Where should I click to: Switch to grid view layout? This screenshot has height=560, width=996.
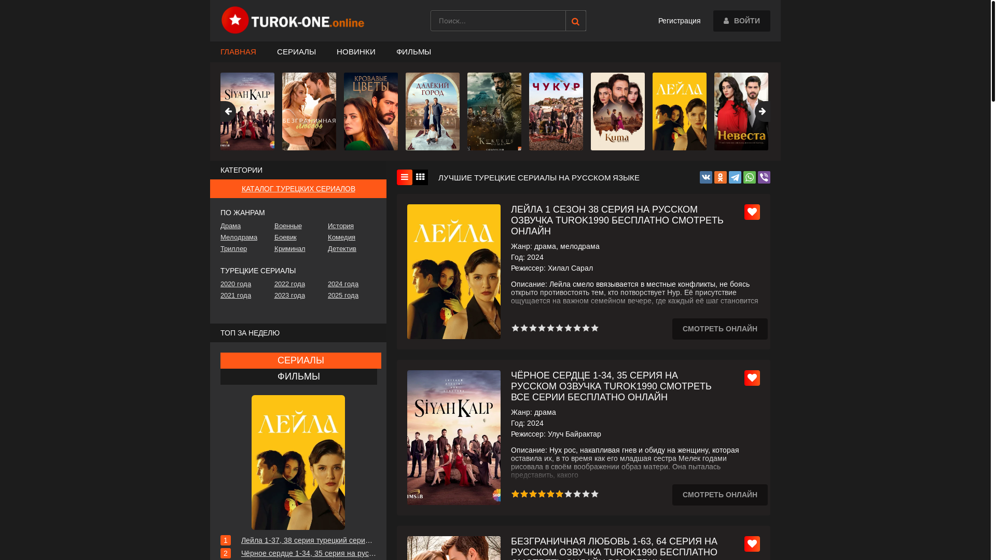(x=420, y=177)
